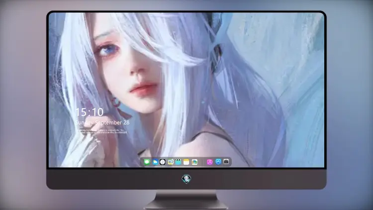Image resolution: width=373 pixels, height=210 pixels.
Task: Open the Camera app in the dock
Action: pos(226,162)
